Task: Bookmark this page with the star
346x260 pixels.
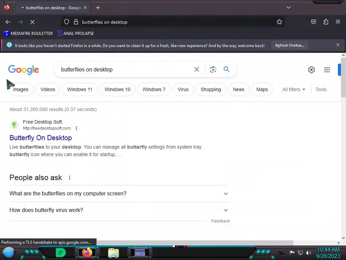Action: 279,22
